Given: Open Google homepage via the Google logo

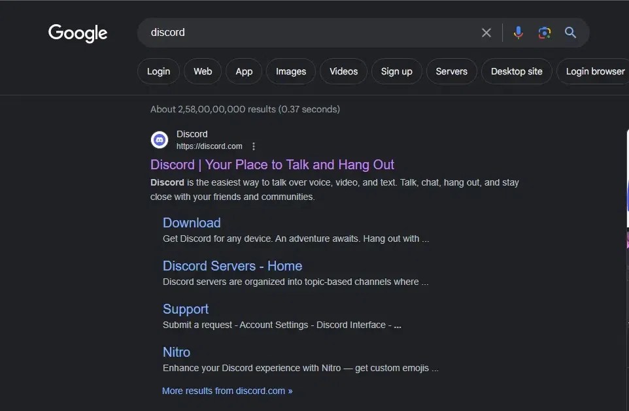Looking at the screenshot, I should (x=77, y=33).
